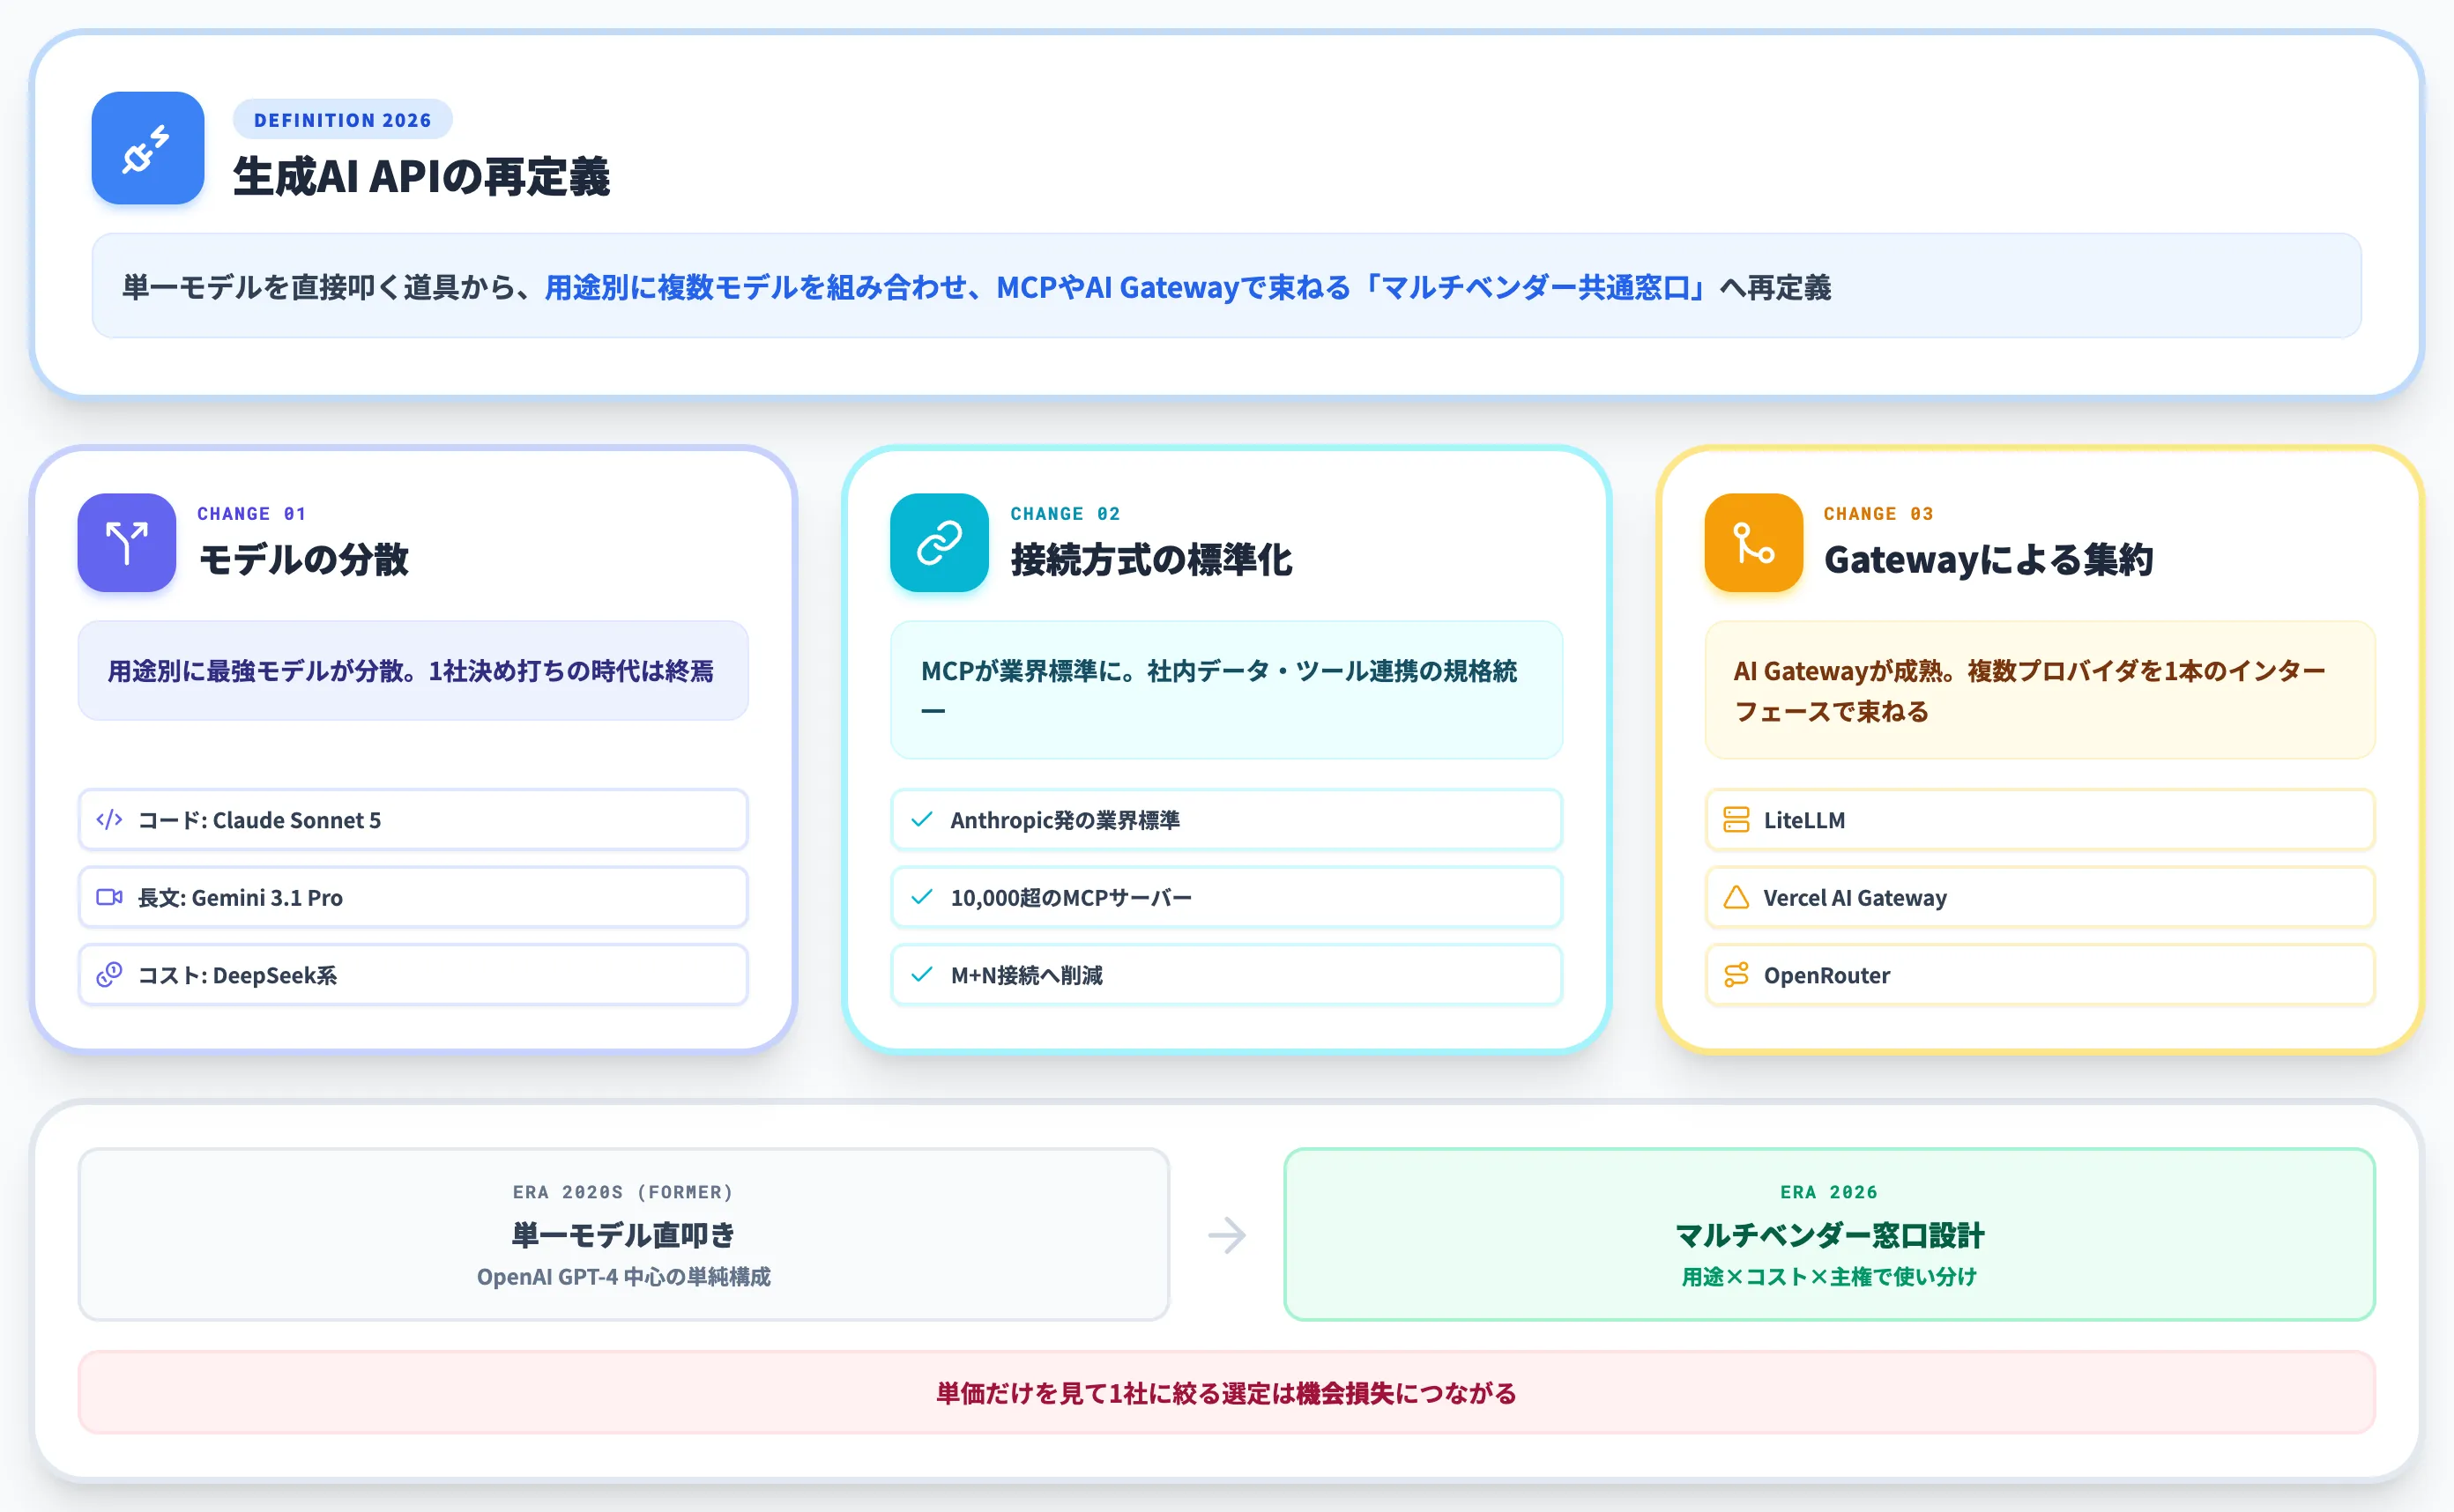This screenshot has height=1512, width=2454.
Task: Click the Anthropic発の業界標準 text
Action: click(1065, 820)
